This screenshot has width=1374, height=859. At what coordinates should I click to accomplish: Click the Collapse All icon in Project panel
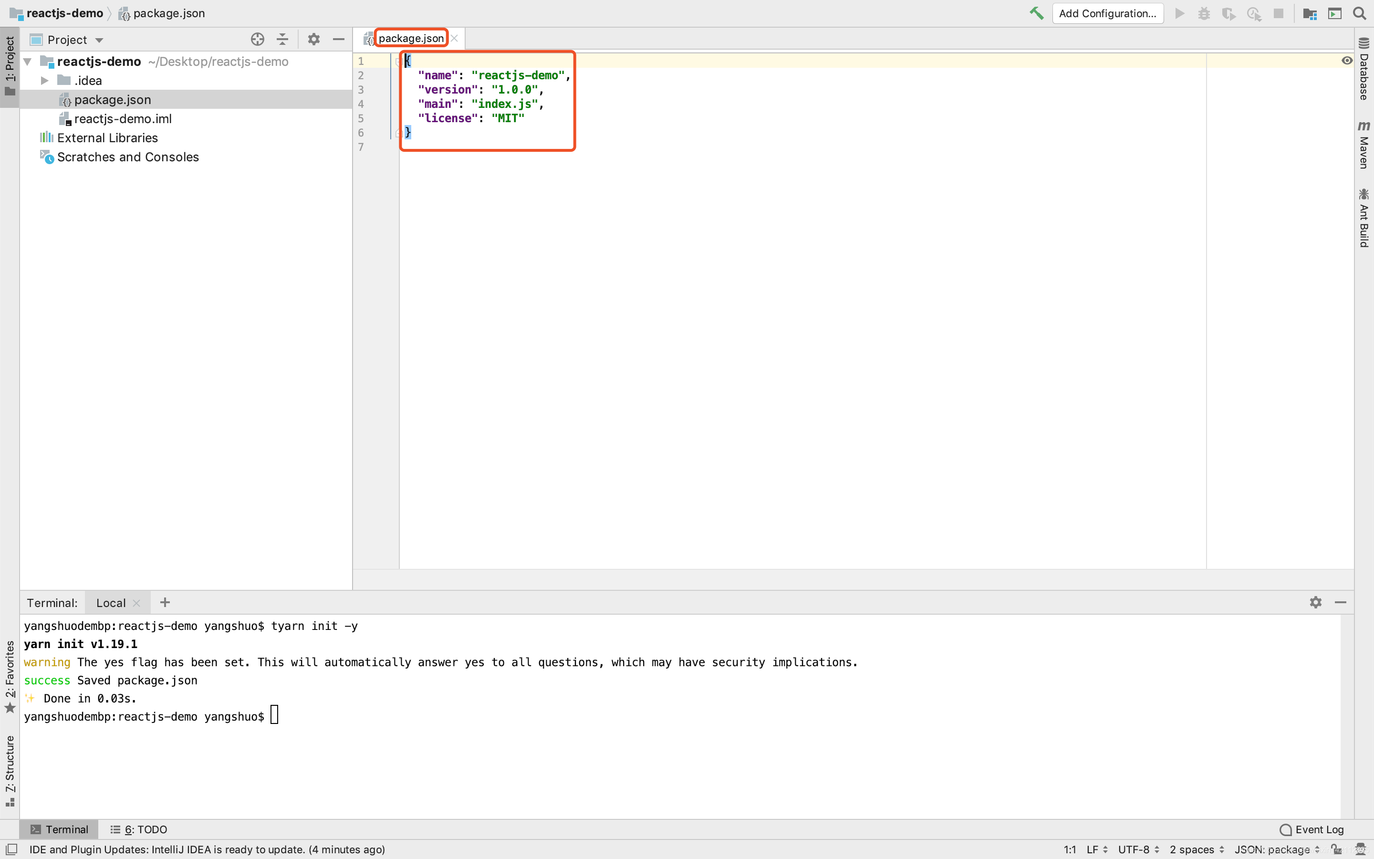point(282,39)
